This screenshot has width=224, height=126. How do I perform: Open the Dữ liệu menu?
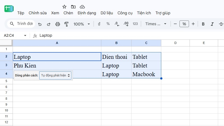point(107,13)
